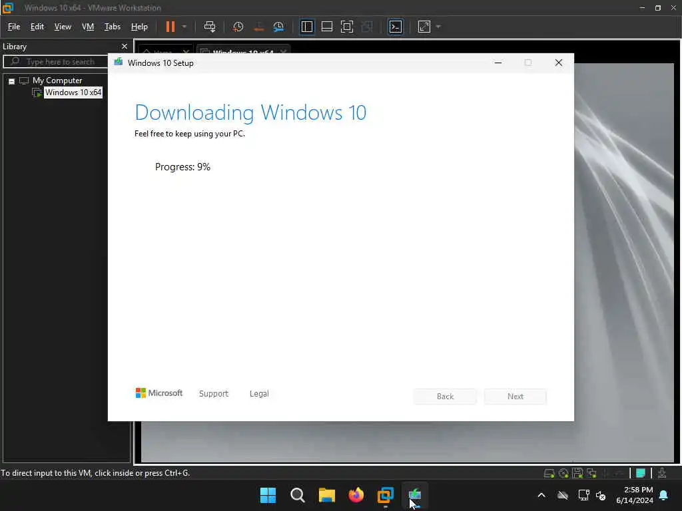The image size is (682, 511).
Task: Click the Back button in Setup
Action: [445, 397]
